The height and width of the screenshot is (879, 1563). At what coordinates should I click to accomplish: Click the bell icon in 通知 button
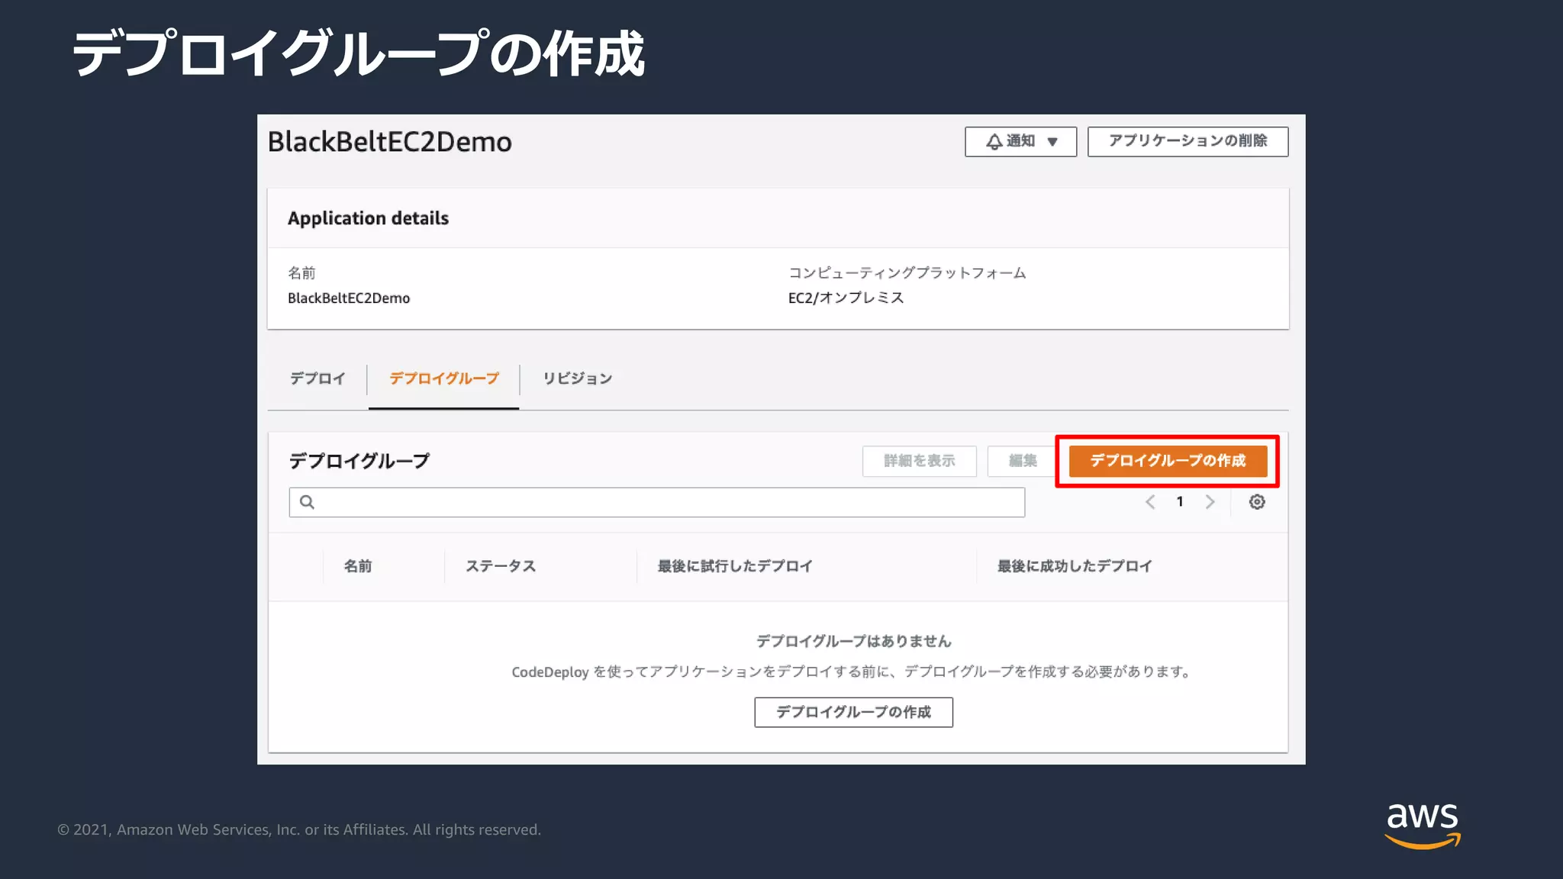pyautogui.click(x=994, y=142)
